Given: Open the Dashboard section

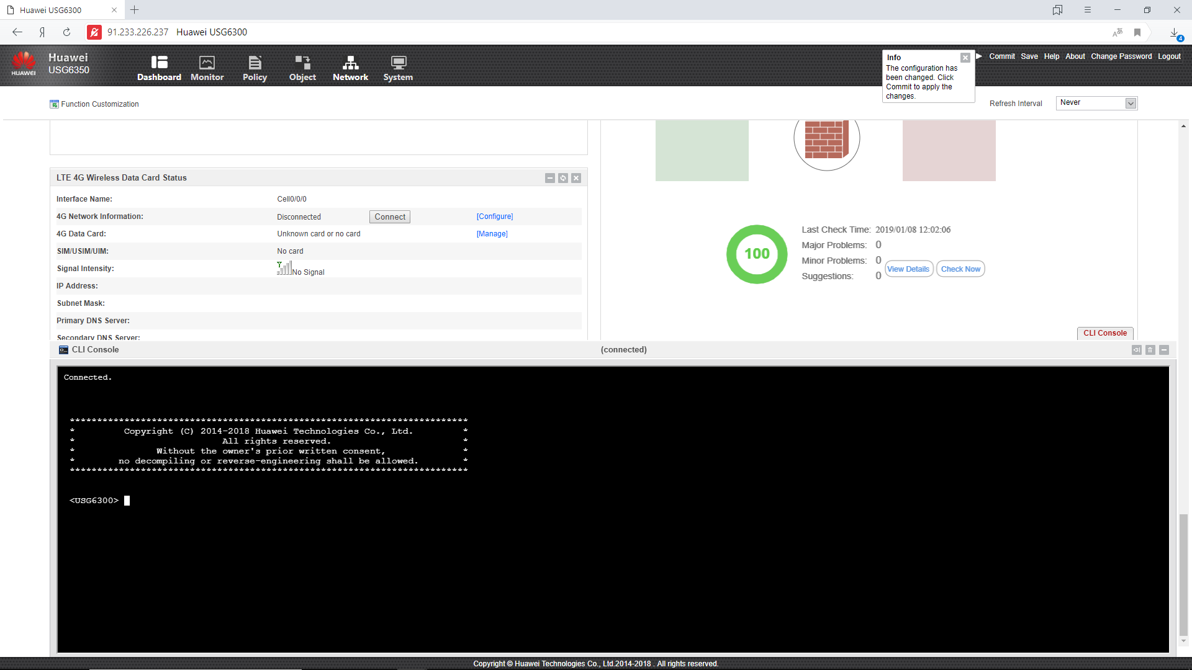Looking at the screenshot, I should [x=159, y=68].
